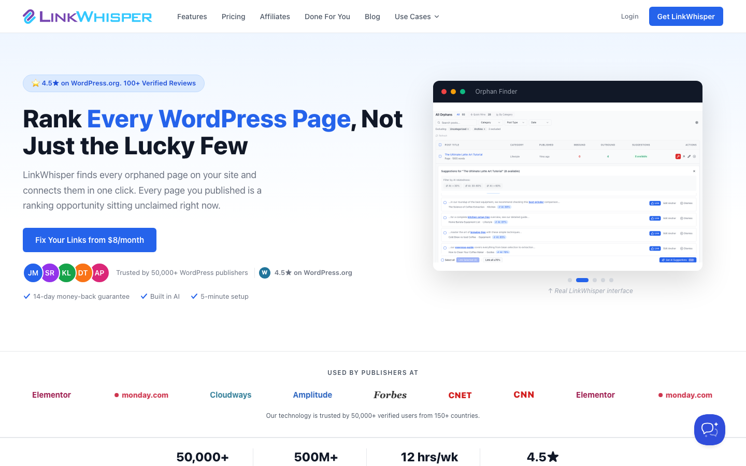Expand the Use Cases dropdown menu

(417, 17)
